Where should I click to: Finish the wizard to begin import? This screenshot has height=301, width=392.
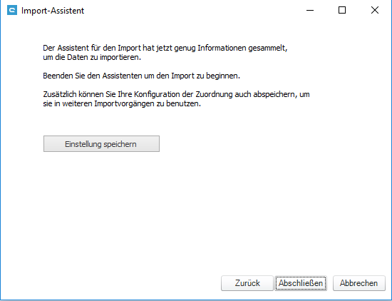pyautogui.click(x=301, y=283)
